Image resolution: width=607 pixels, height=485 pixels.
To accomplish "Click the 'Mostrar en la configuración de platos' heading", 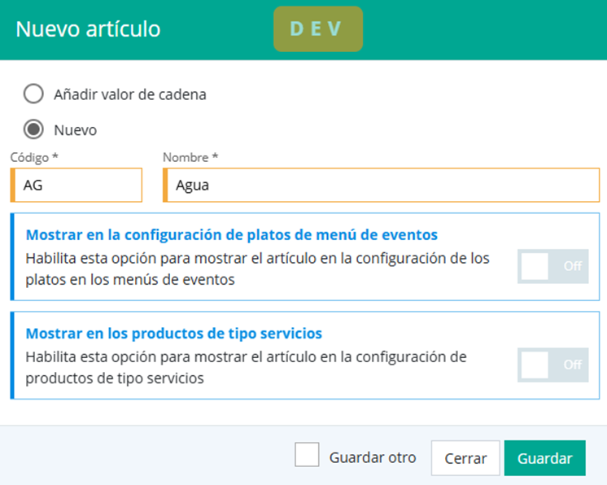I will point(232,235).
